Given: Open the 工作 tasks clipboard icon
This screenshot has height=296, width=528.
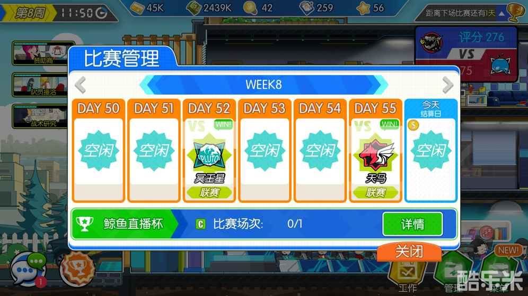Looking at the screenshot, I should [407, 273].
